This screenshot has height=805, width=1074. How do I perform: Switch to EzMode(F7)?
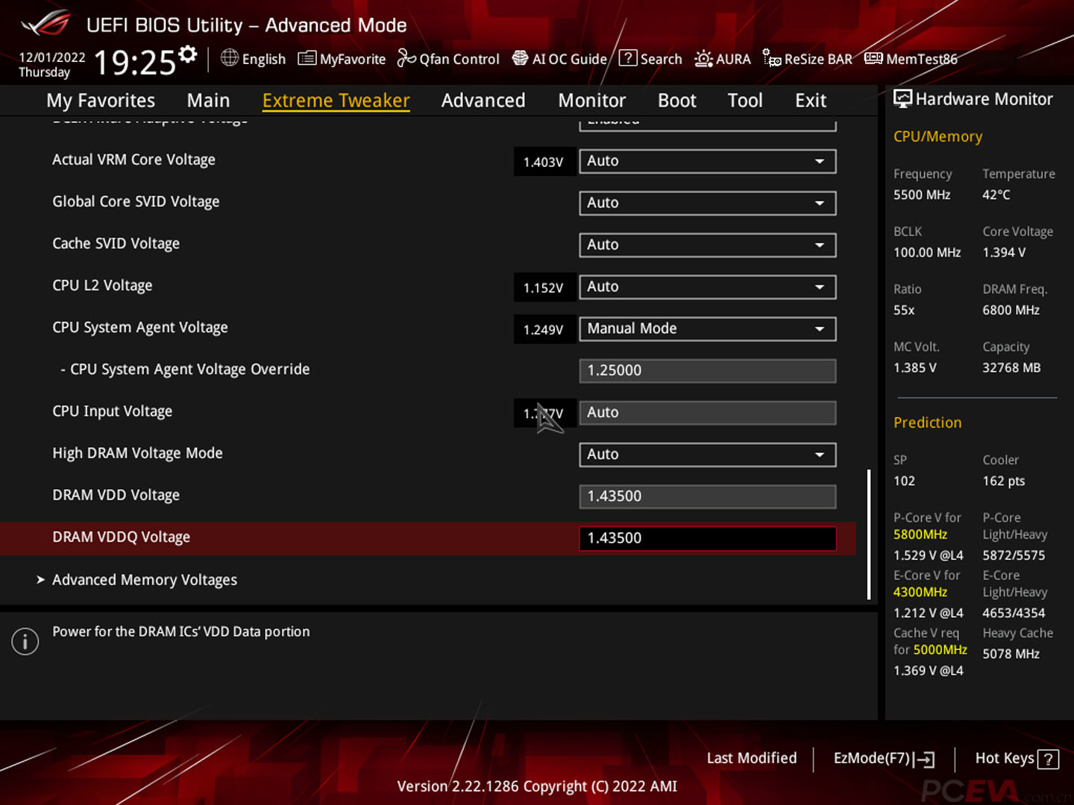pos(883,758)
